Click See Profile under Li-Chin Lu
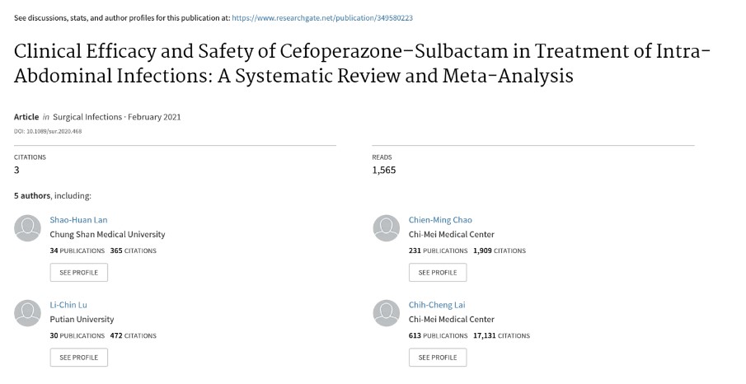 coord(79,358)
